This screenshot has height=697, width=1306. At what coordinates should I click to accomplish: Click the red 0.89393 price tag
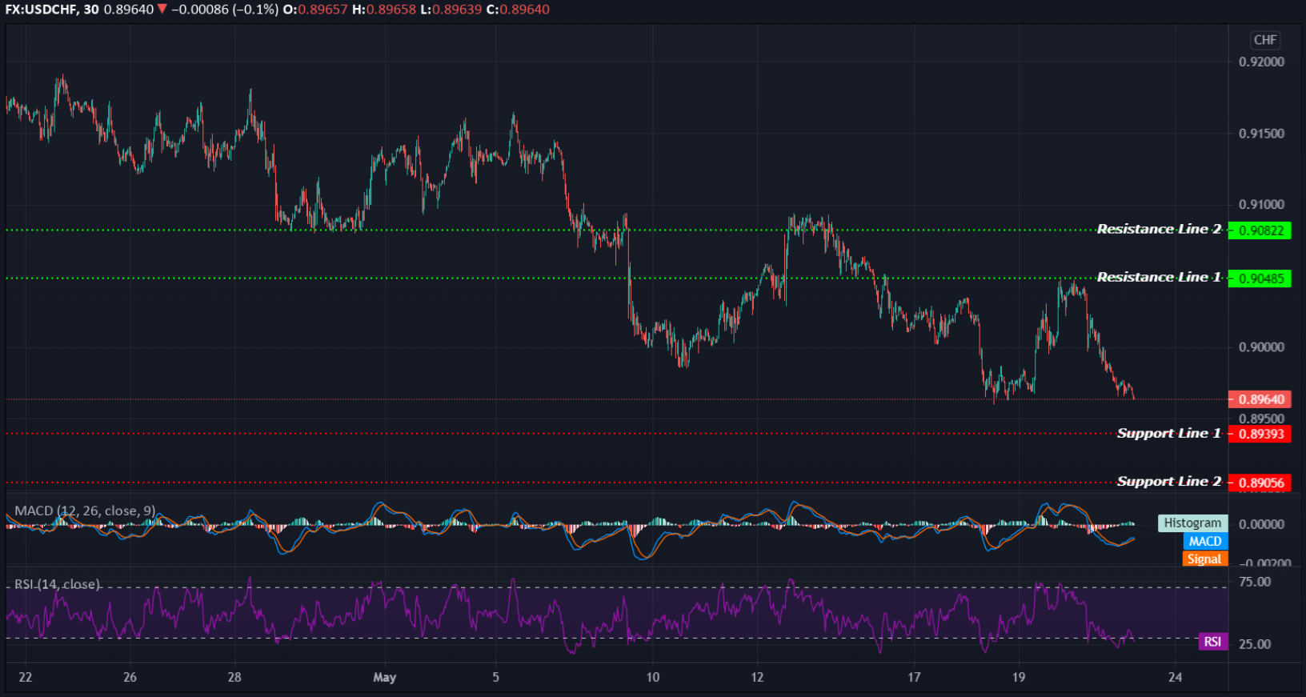tap(1260, 434)
